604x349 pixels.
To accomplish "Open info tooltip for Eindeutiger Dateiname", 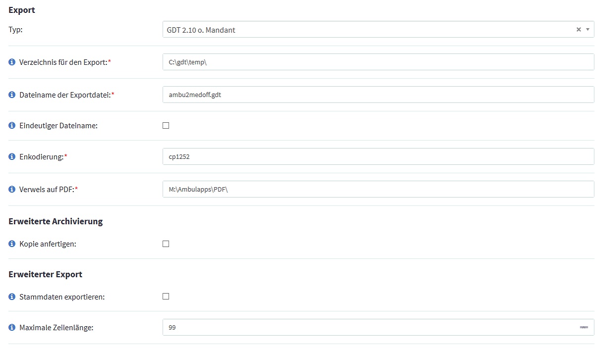I will [x=12, y=126].
